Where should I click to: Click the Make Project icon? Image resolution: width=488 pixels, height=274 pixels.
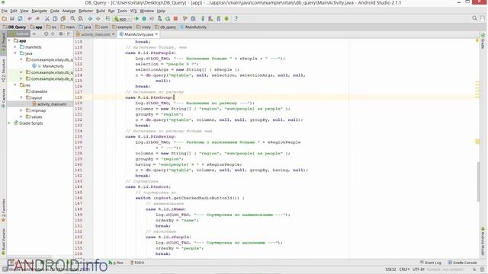108,18
